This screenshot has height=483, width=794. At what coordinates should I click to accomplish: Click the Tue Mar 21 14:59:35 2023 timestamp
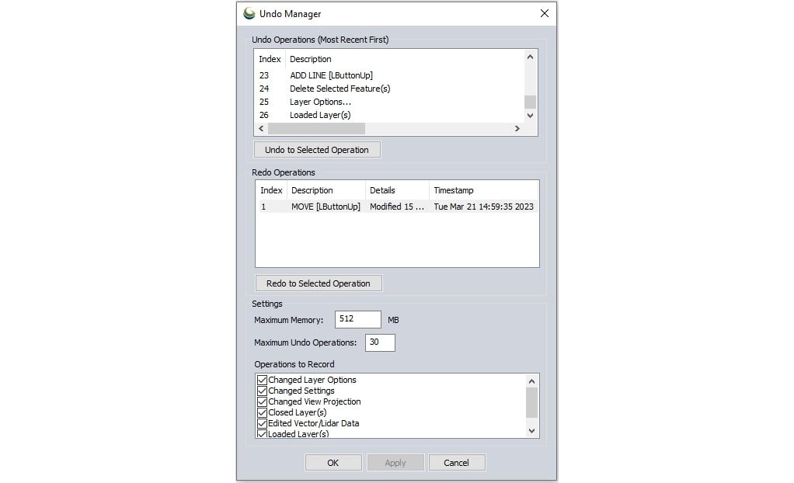tap(483, 207)
